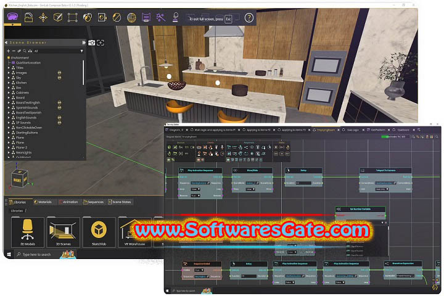The width and height of the screenshot is (444, 296).
Task: Click the hierarchy icon in Scene Browser toolbar
Action: (x=30, y=51)
